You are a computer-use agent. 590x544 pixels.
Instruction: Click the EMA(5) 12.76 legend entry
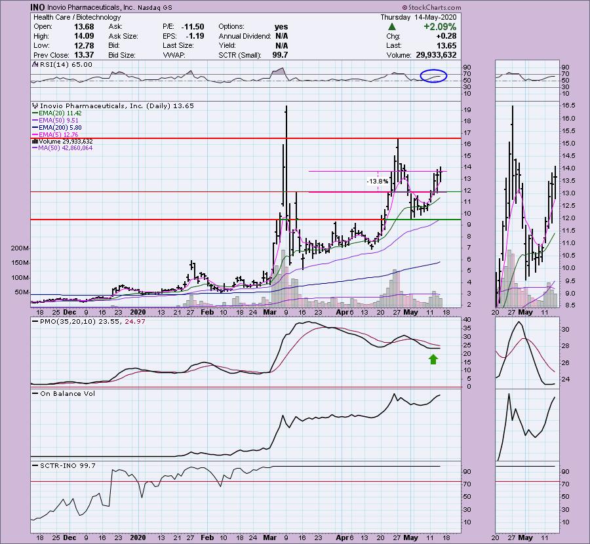coord(55,134)
